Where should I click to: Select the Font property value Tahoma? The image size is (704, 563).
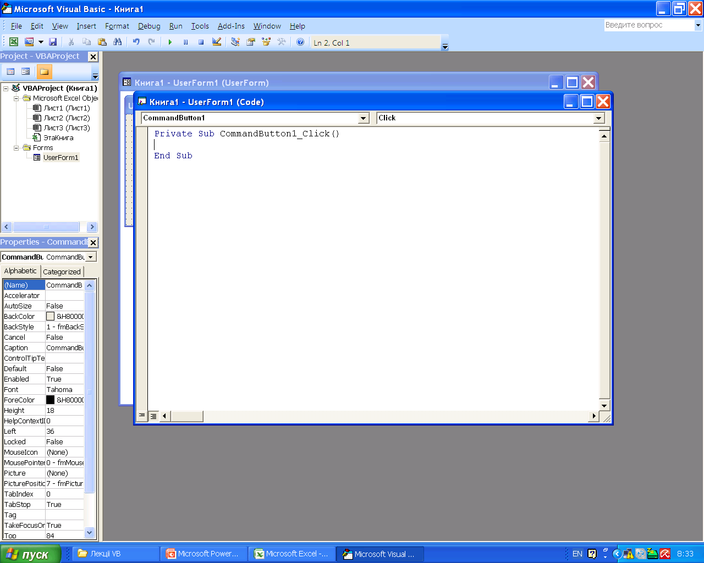point(64,389)
